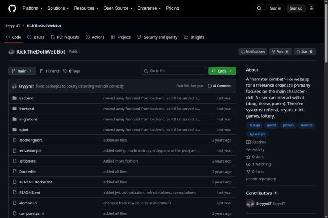Click the clock icon beside 41 Commits

210,86
